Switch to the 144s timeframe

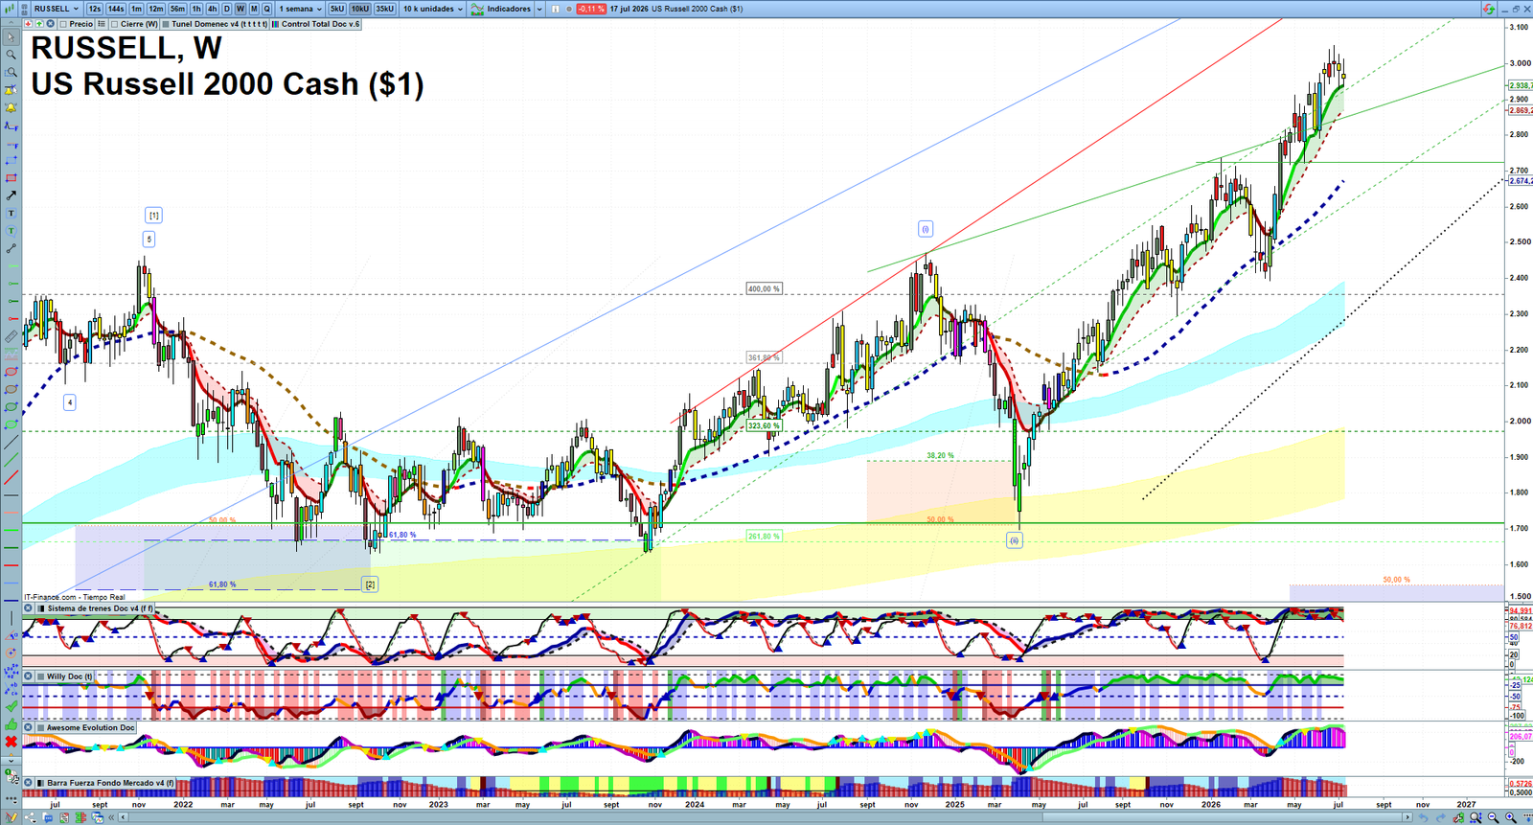116,9
